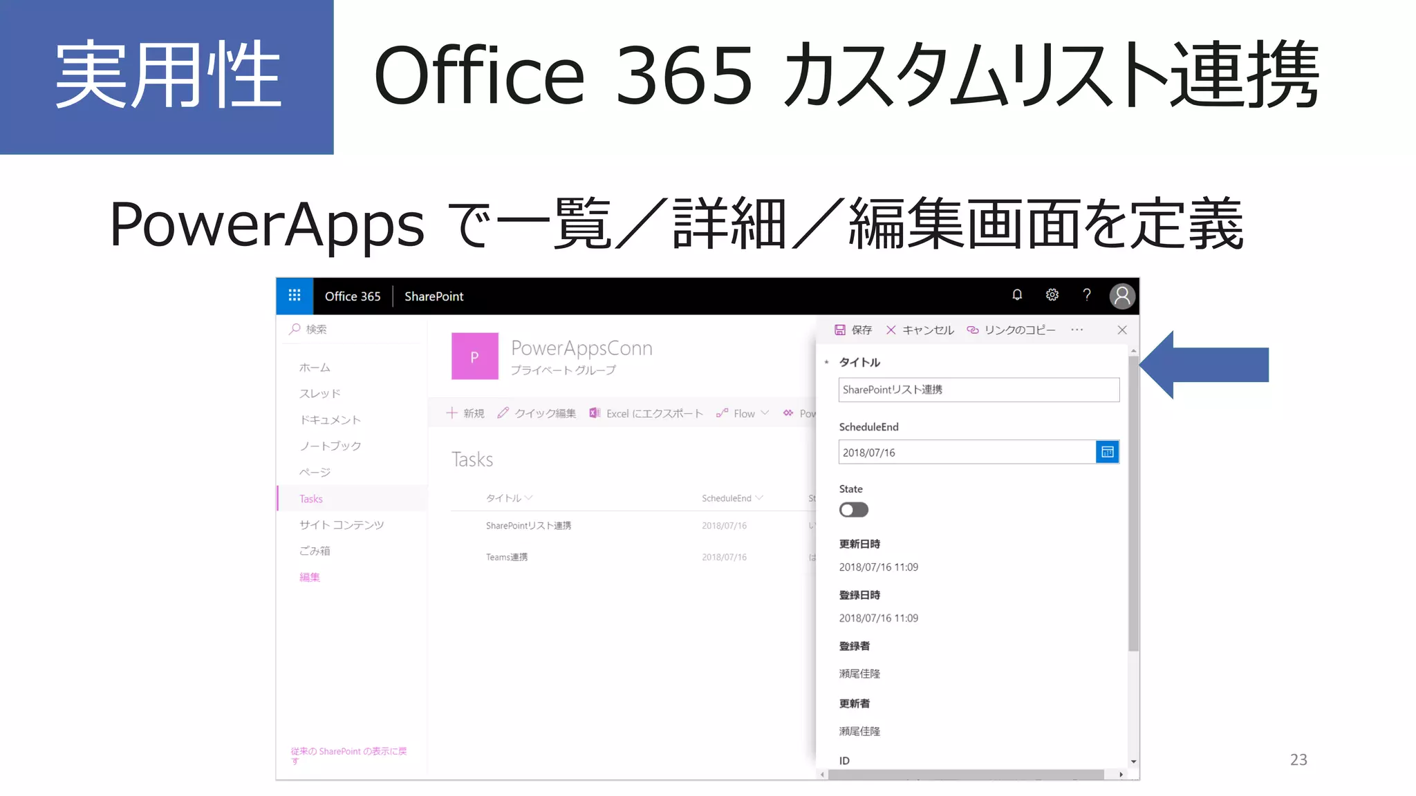Open サイト コンテンツ in left navigation
The image size is (1416, 796).
tap(342, 525)
